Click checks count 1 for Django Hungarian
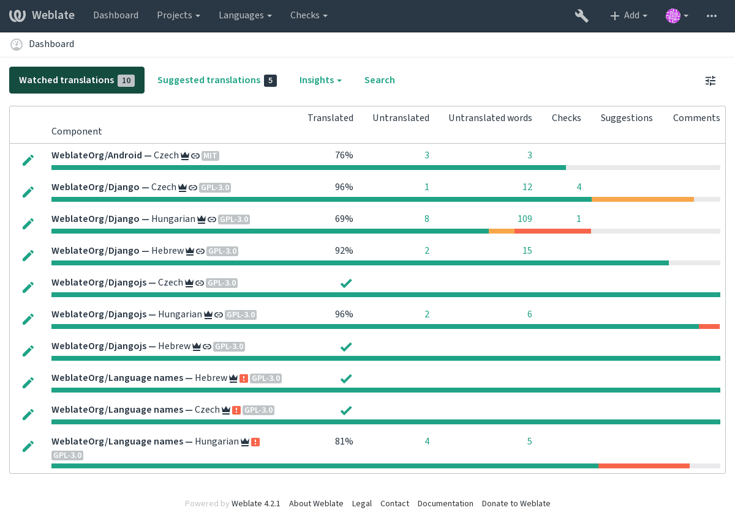Viewport: 735px width, 524px height. (x=579, y=219)
